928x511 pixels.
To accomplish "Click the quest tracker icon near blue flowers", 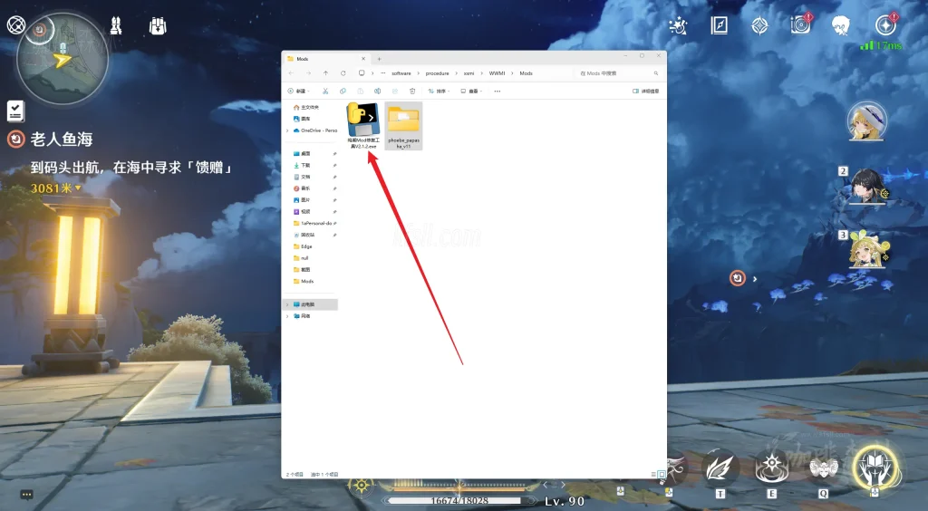I will point(738,278).
